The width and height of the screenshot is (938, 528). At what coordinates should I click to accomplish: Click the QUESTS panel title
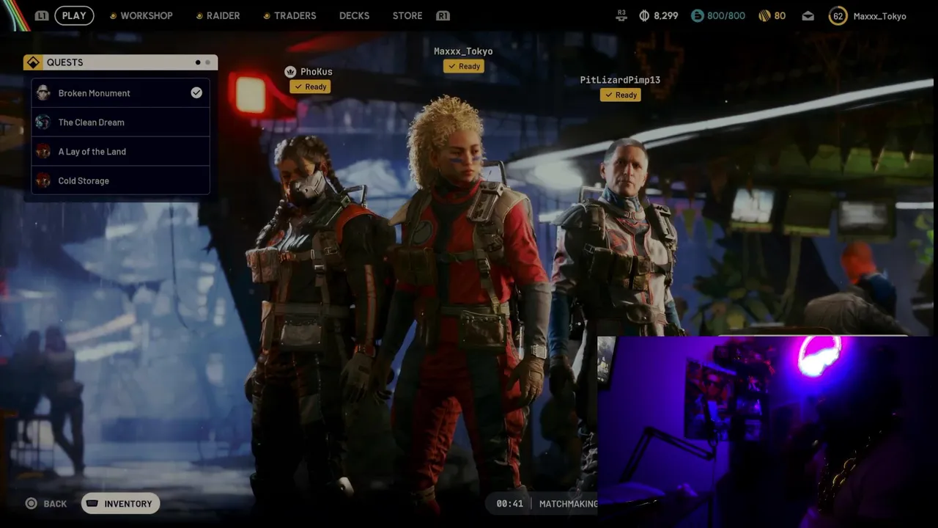coord(64,62)
